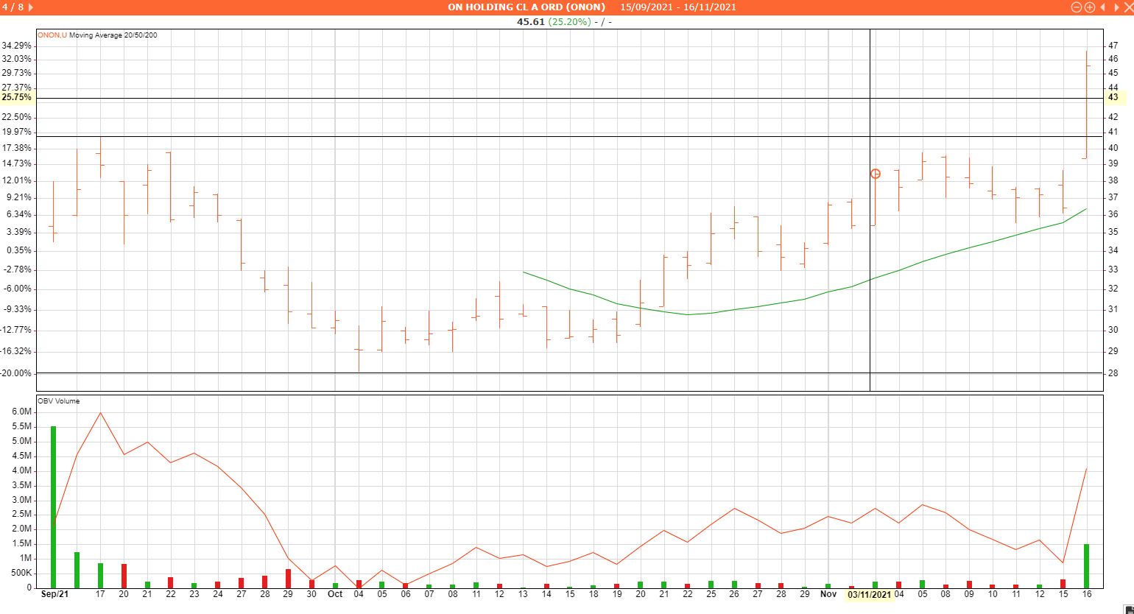This screenshot has width=1134, height=614.
Task: Click the OBV Volume panel label
Action: pyautogui.click(x=59, y=401)
